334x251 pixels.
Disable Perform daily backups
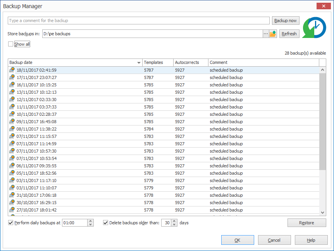10,223
